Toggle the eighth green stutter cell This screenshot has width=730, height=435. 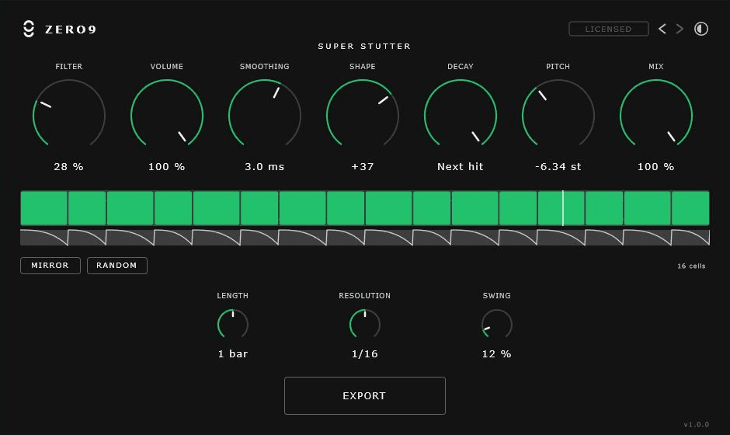coord(346,208)
